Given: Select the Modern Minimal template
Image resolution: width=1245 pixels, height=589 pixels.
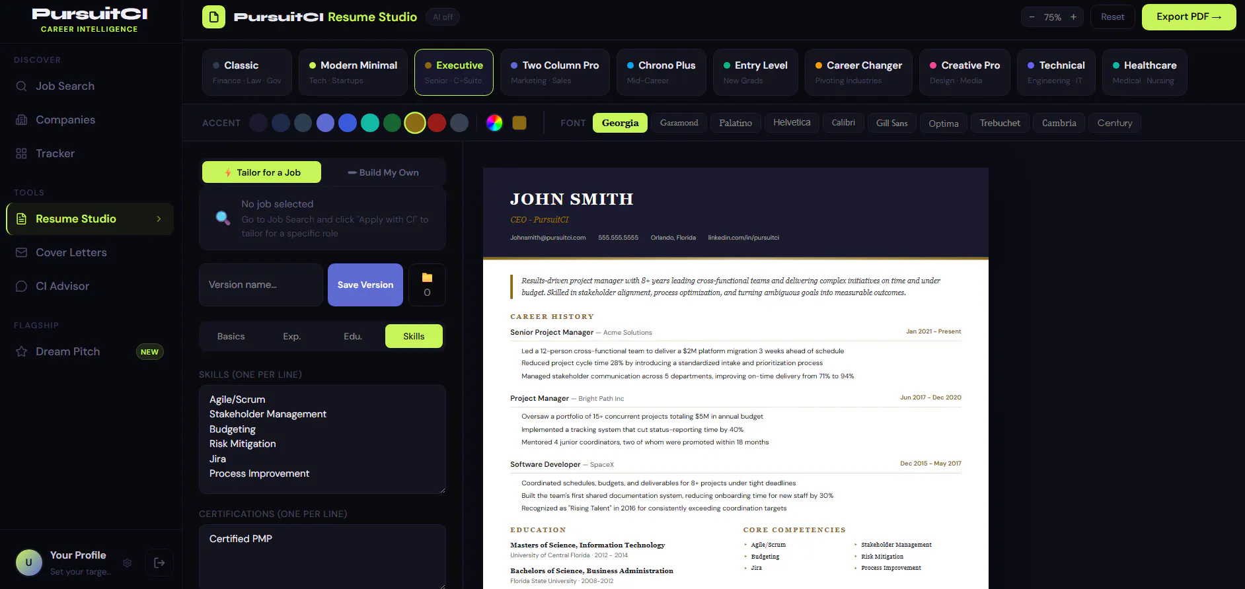Looking at the screenshot, I should pos(353,72).
